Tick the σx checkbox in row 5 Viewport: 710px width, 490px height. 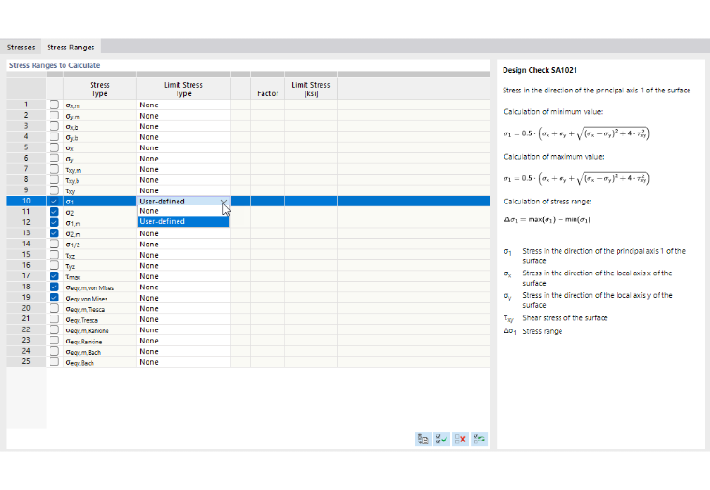[54, 147]
